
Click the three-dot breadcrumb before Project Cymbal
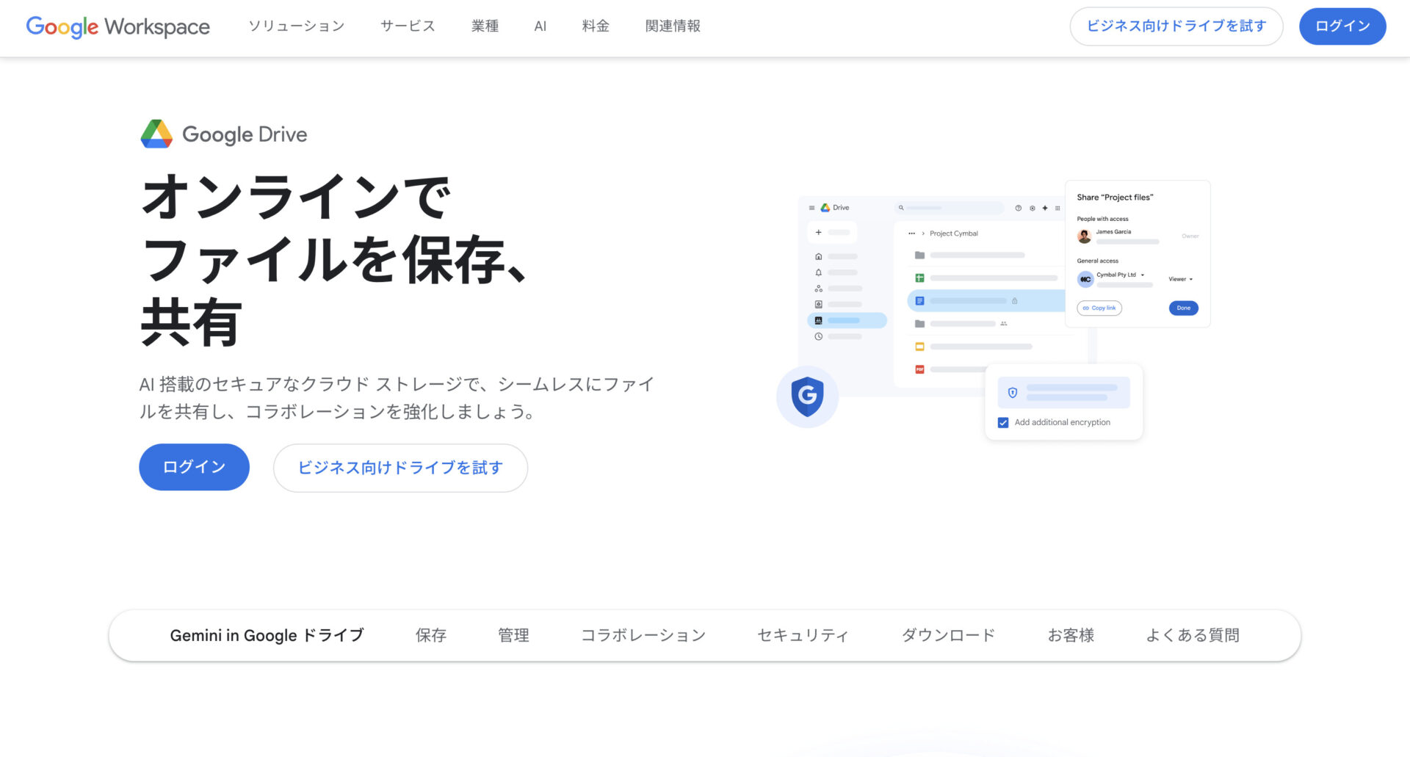tap(911, 233)
